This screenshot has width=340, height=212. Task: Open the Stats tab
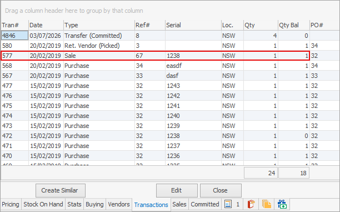pos(74,204)
